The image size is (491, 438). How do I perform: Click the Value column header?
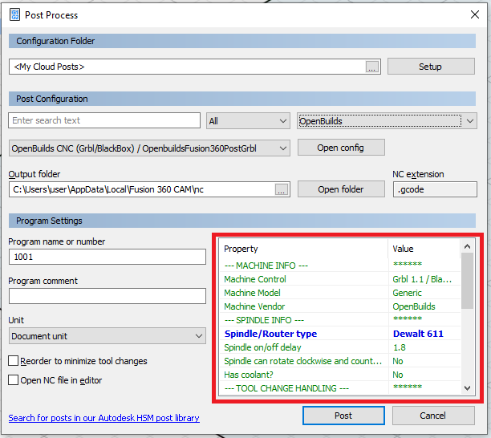(424, 249)
